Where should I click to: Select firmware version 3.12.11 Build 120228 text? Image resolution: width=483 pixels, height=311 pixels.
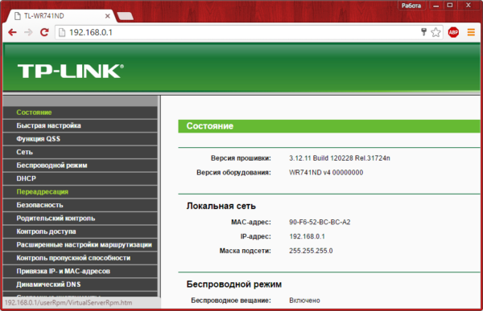340,158
